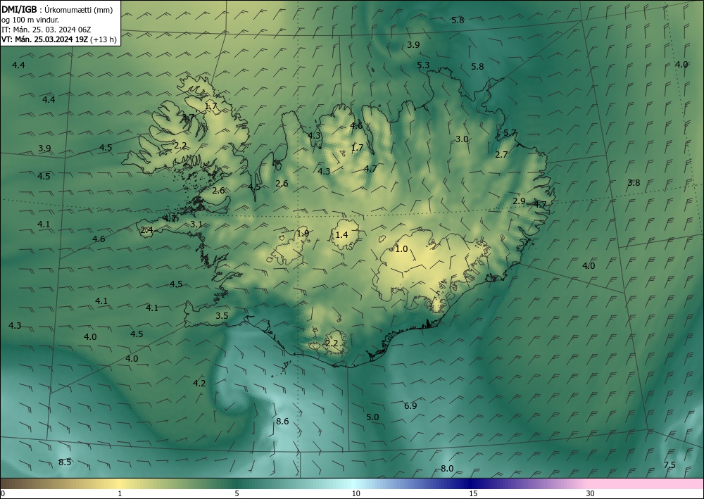Click the 2.4 value at the western peninsula tip
The width and height of the screenshot is (704, 499).
pos(147,229)
